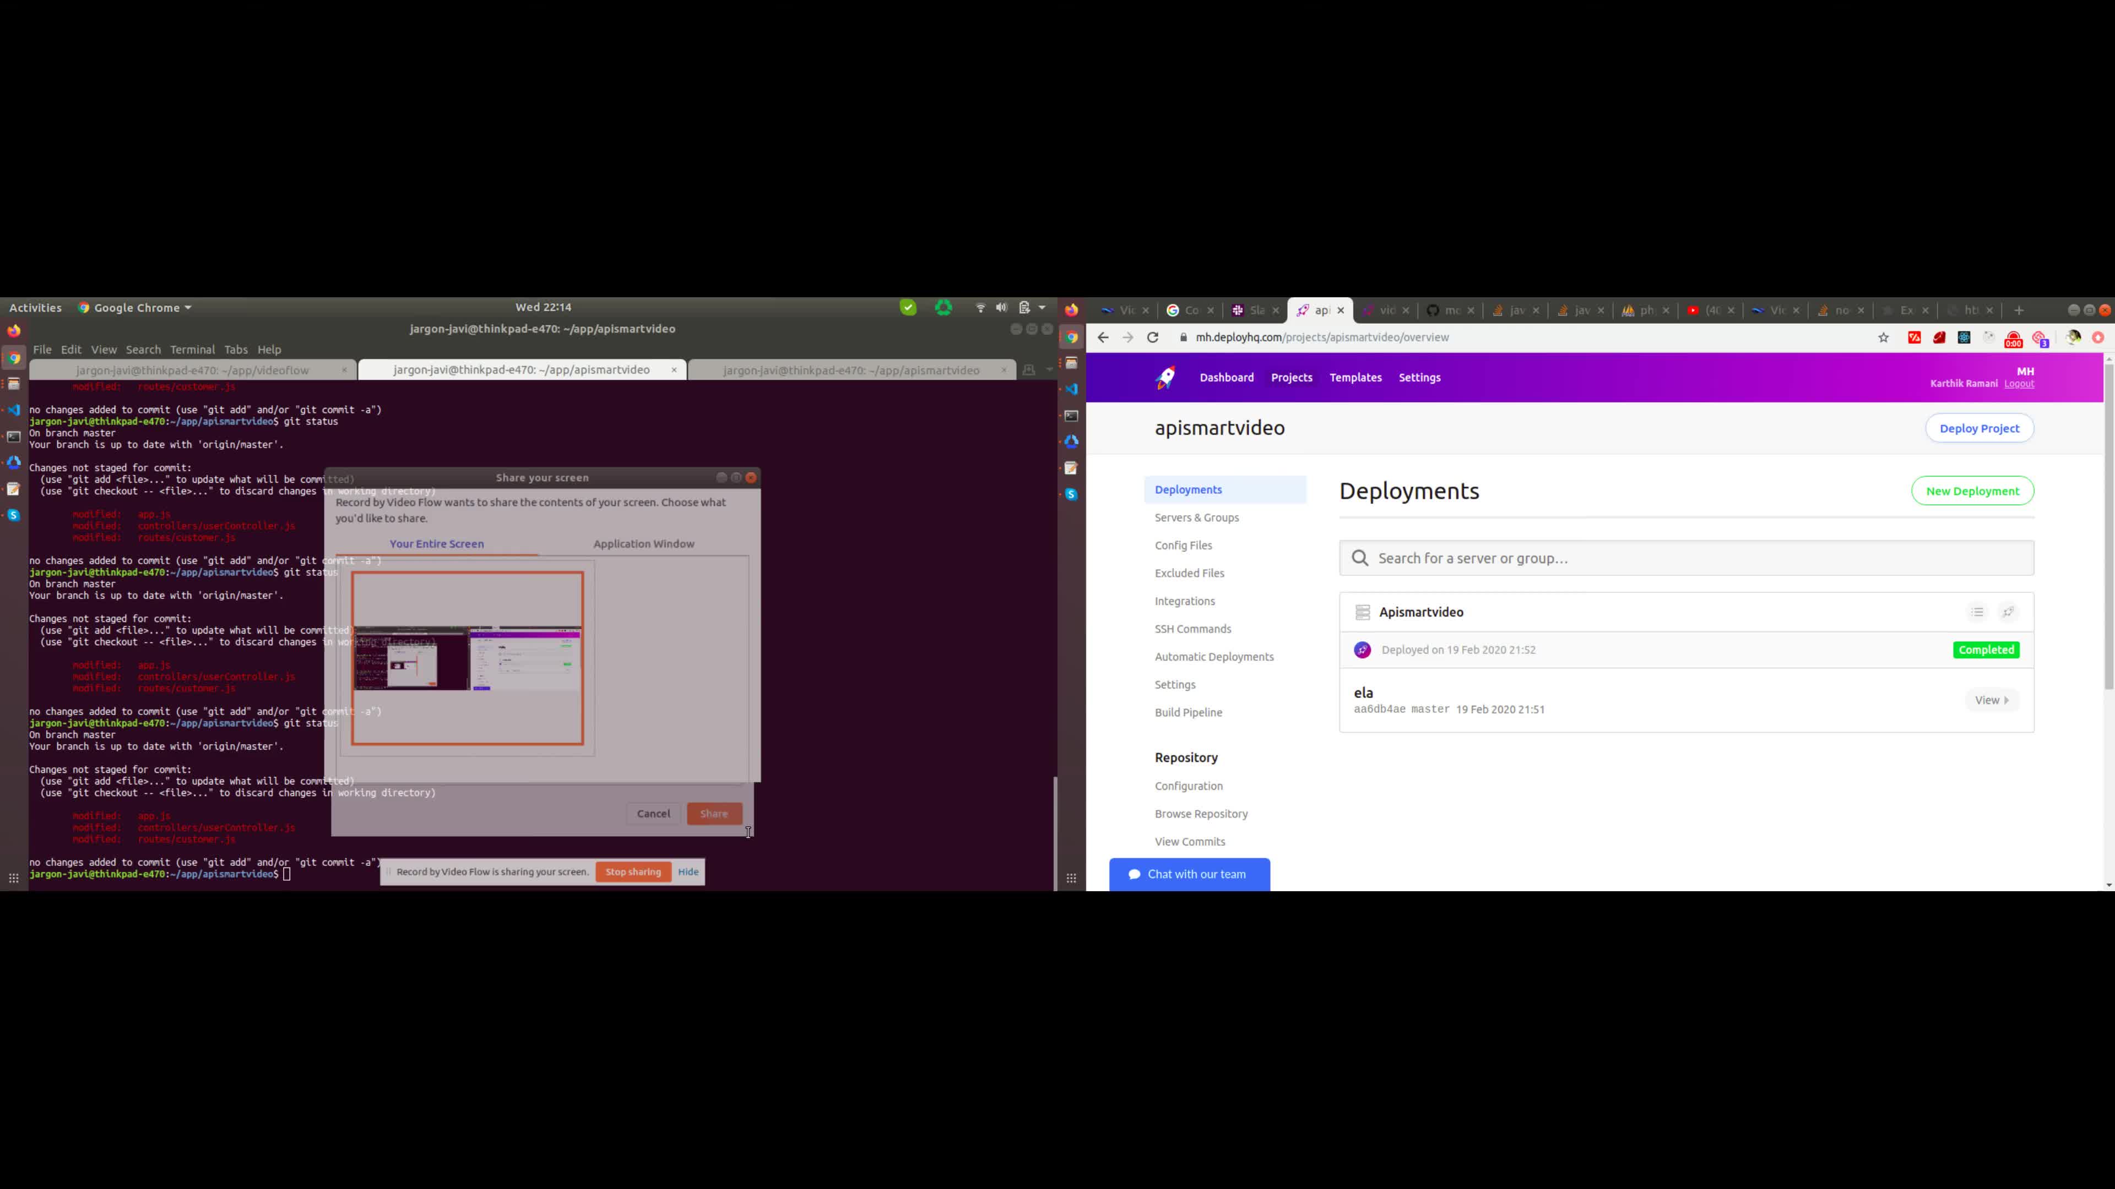Viewport: 2115px width, 1189px height.
Task: Open the terminal Tabs menu
Action: (x=236, y=350)
